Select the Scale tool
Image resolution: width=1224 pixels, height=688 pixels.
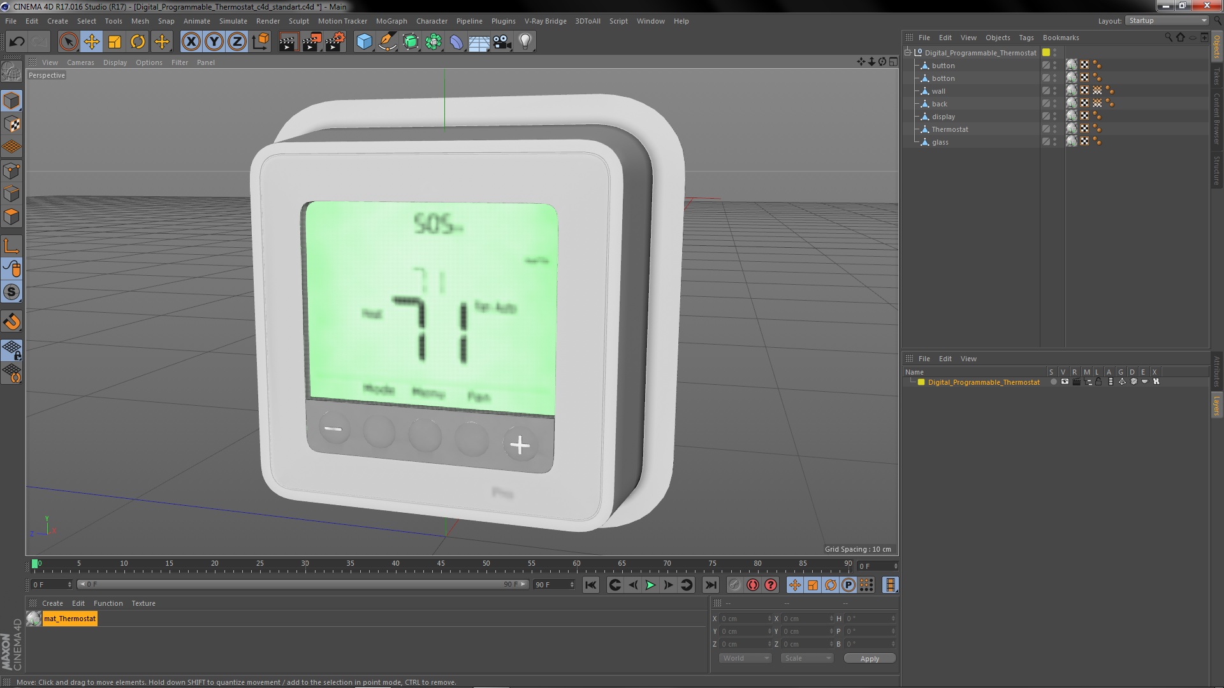[115, 42]
